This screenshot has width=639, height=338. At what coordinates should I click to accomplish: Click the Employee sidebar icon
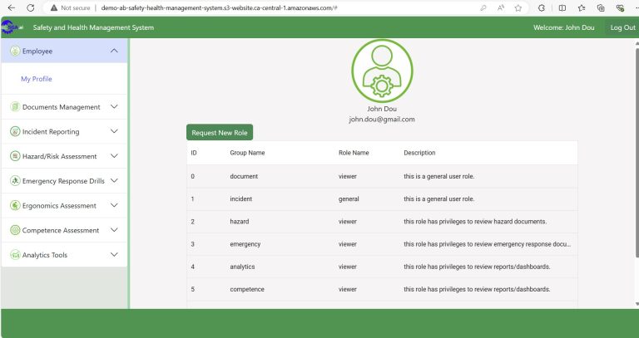click(x=15, y=51)
